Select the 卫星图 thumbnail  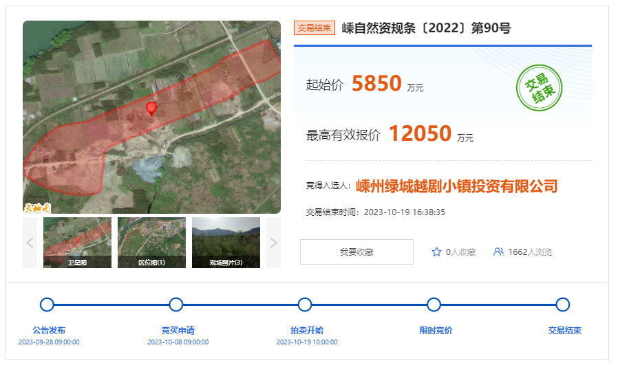click(77, 243)
